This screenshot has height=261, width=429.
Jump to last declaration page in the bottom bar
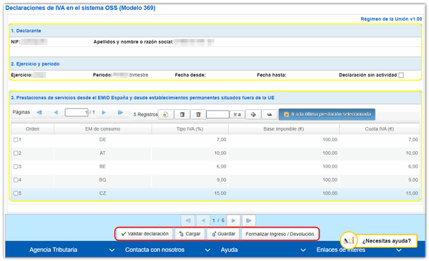(x=248, y=220)
